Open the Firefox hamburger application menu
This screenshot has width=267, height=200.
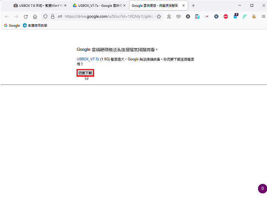263,16
